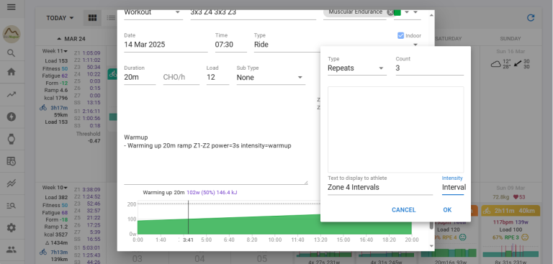Screen dimensions: 553x264
Task: Click the bike icon beside 3h17m
Action: point(43,107)
